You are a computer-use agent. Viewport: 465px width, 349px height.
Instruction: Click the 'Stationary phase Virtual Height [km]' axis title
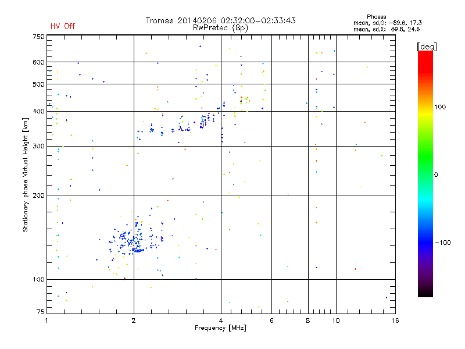click(x=26, y=174)
